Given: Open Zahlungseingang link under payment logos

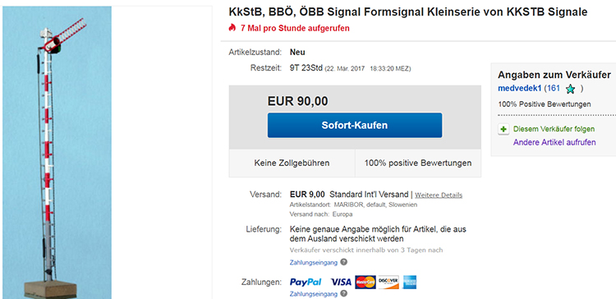Looking at the screenshot, I should pos(314,294).
